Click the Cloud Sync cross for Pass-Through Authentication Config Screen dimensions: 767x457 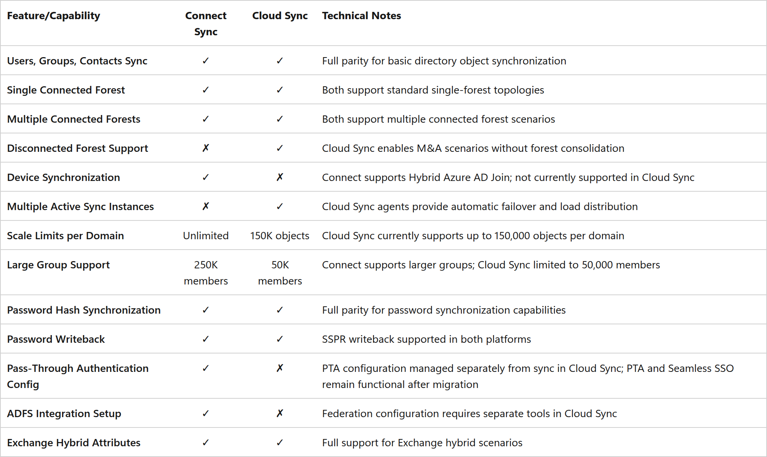click(280, 368)
